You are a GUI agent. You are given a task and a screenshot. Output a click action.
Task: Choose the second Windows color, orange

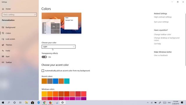point(50,94)
